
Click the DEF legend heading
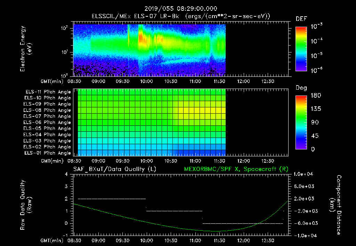[x=301, y=19]
